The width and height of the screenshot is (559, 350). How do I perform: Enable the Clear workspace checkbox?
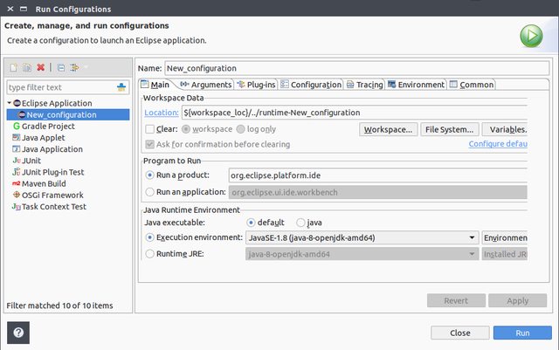(x=149, y=129)
